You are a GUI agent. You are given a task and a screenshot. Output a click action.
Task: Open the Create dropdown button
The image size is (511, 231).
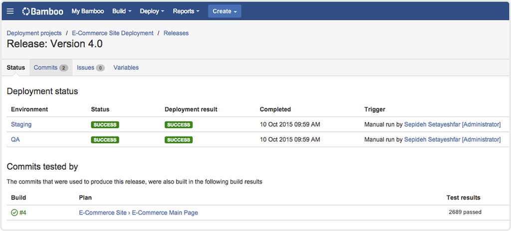[225, 11]
